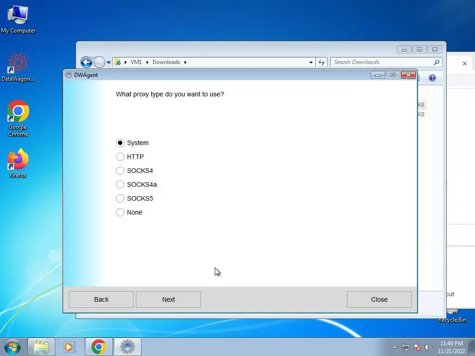The width and height of the screenshot is (475, 356).
Task: Click the search magnifier icon in Explorer
Action: [436, 62]
